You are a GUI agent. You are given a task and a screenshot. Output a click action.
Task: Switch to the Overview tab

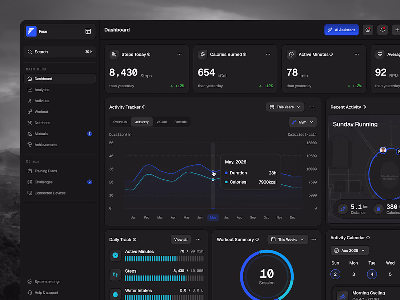(x=120, y=122)
